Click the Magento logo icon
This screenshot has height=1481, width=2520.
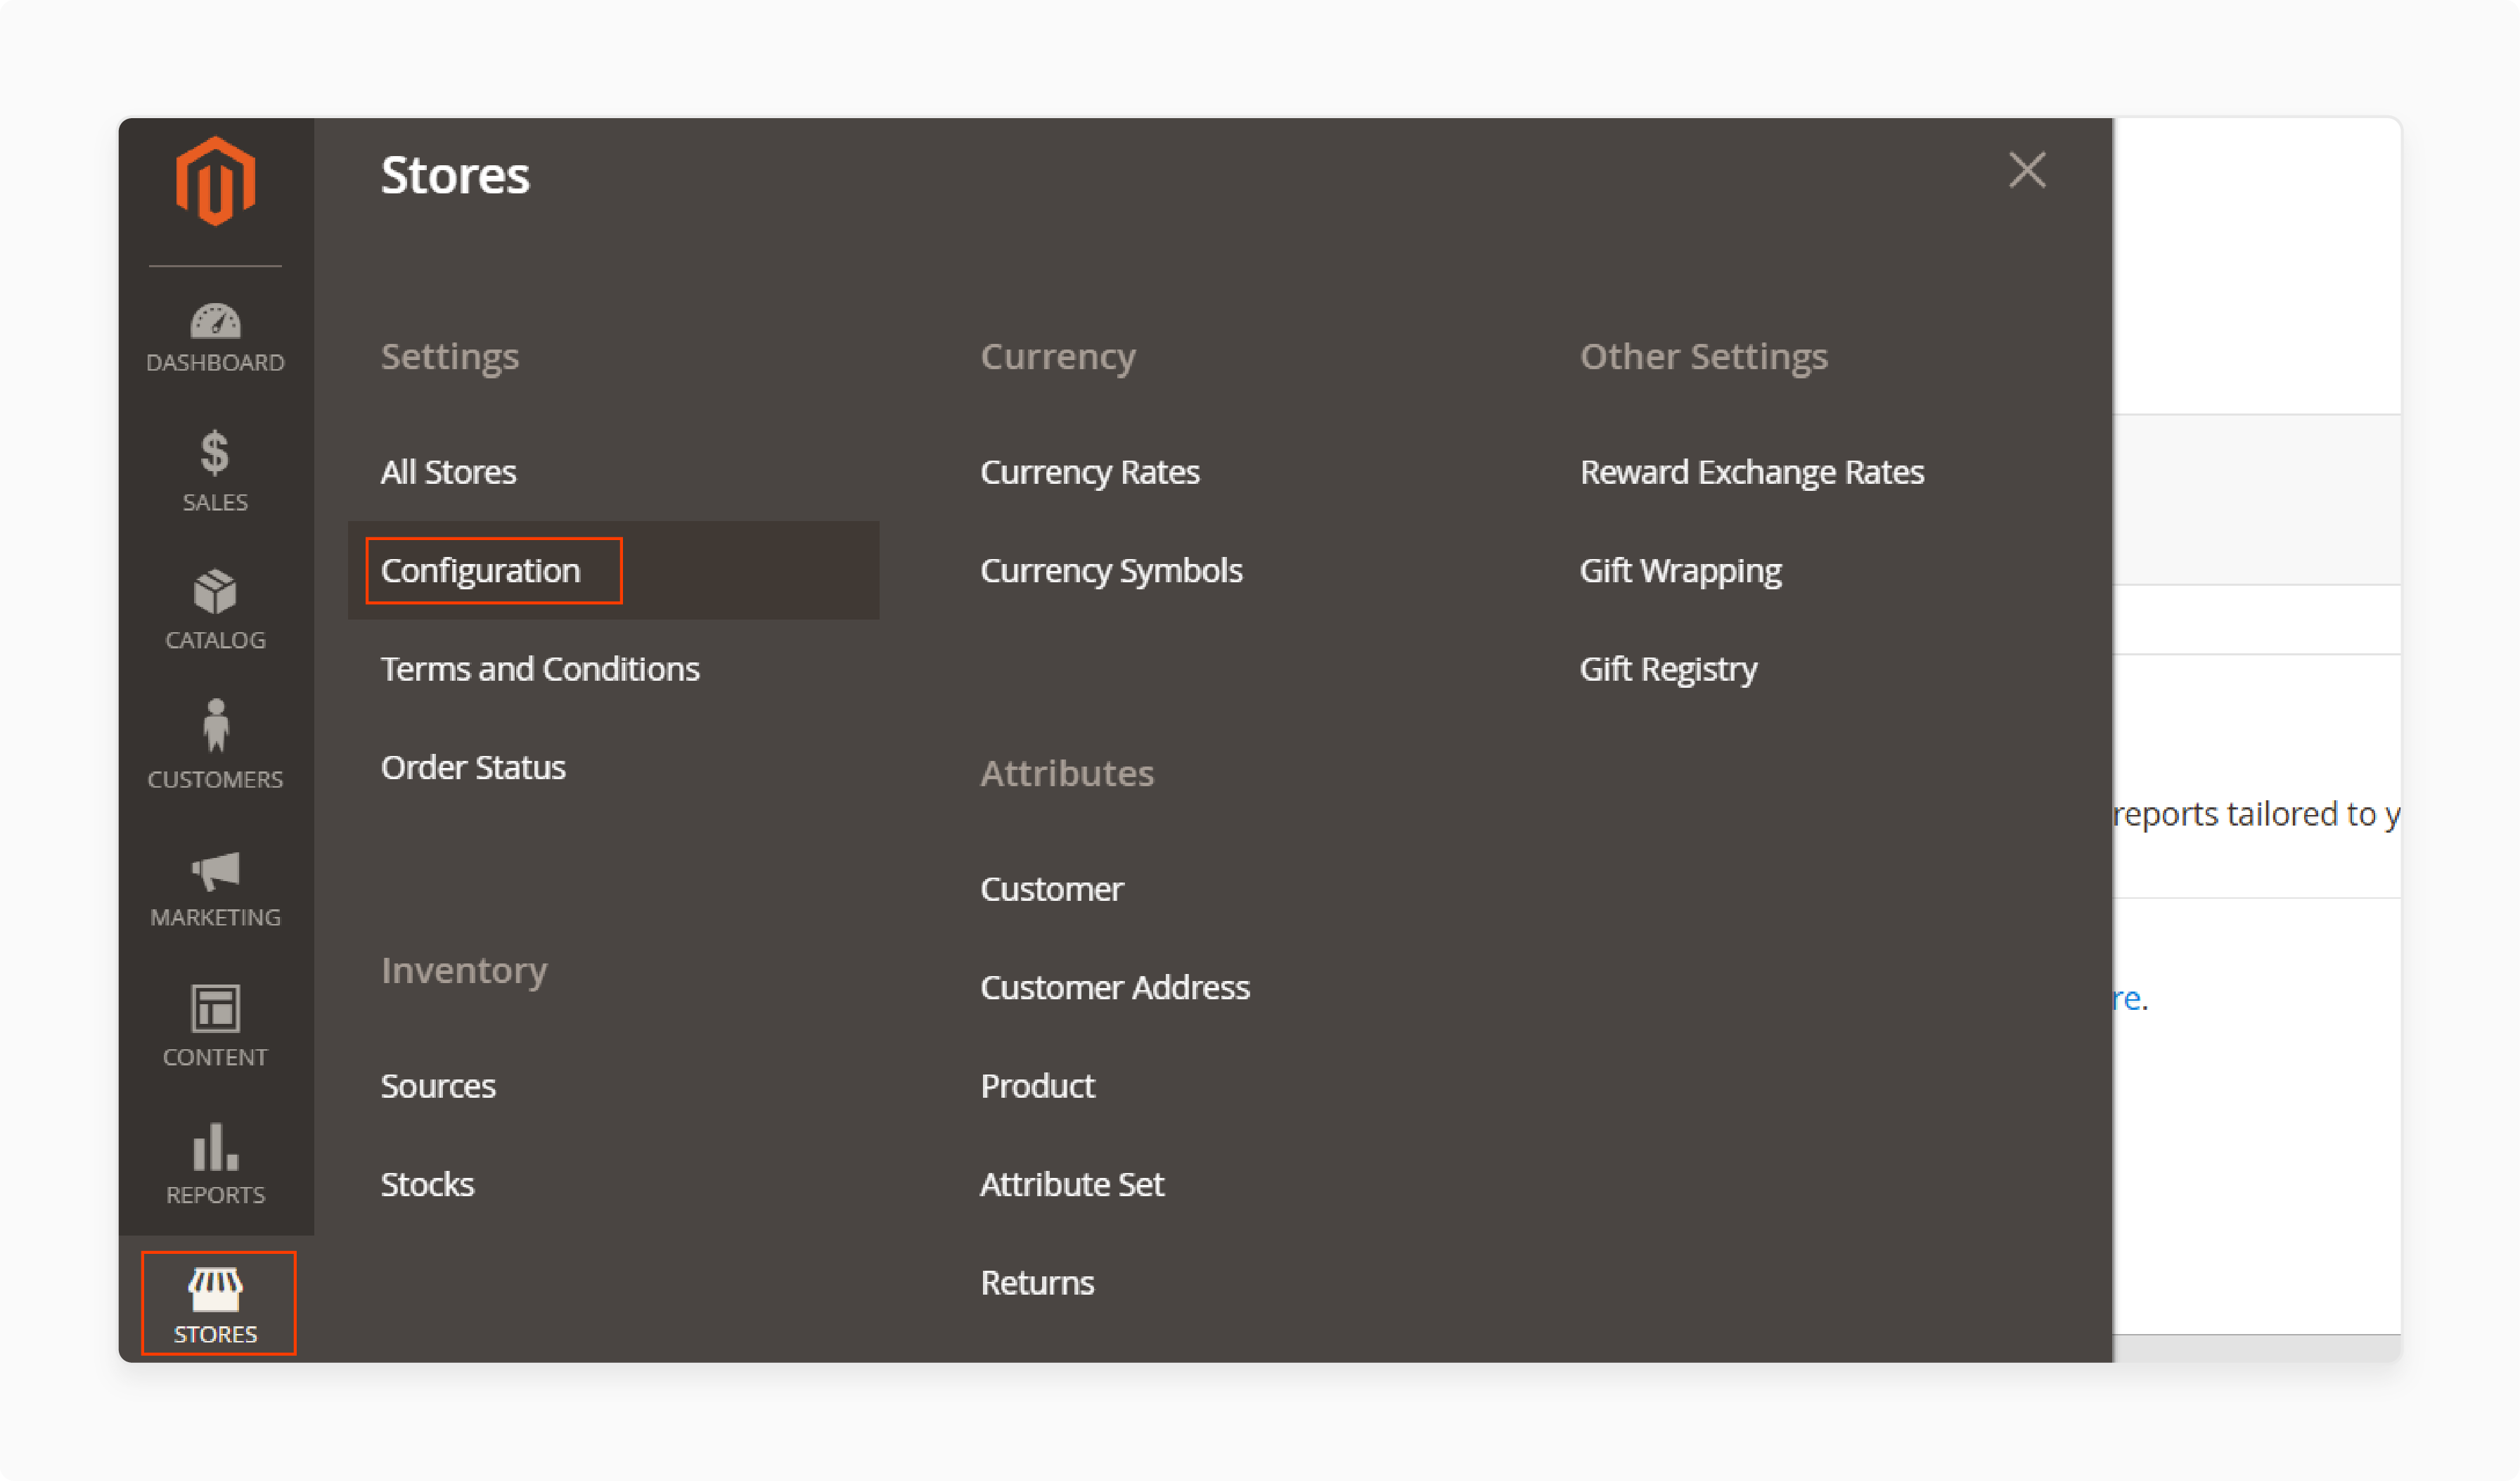pyautogui.click(x=215, y=182)
